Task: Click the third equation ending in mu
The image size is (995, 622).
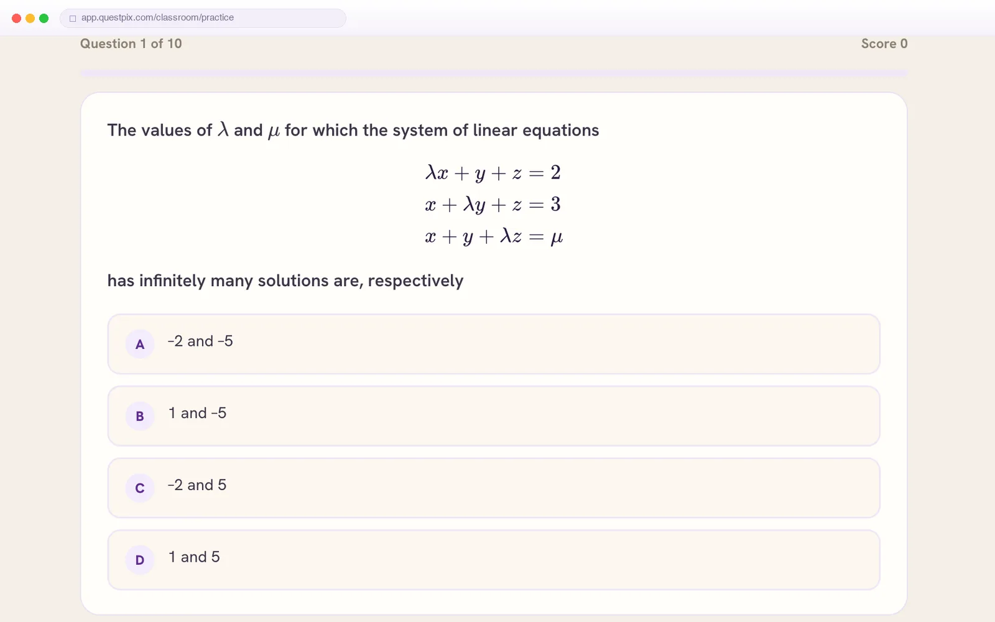Action: [494, 237]
